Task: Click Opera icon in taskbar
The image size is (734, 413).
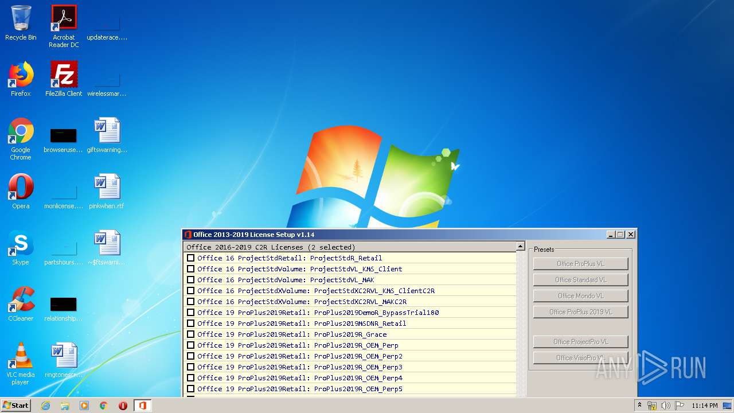Action: pos(123,406)
